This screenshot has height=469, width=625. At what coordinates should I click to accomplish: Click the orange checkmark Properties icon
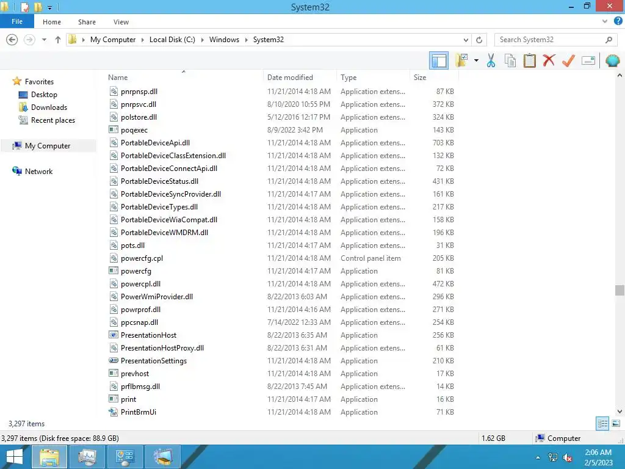[568, 60]
